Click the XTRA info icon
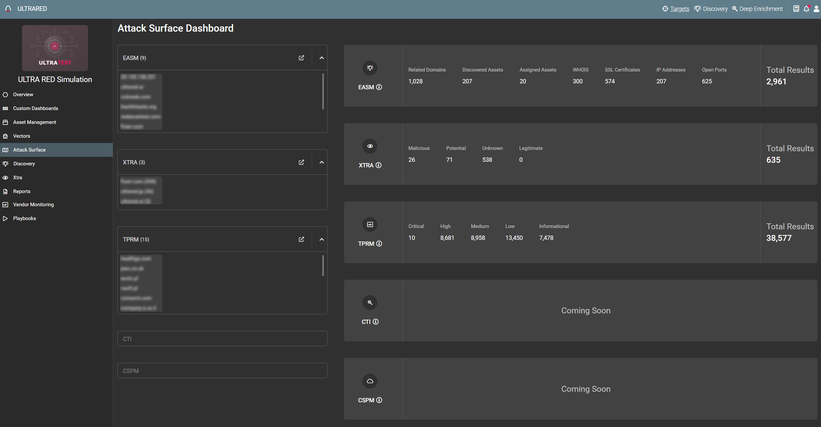Viewport: 821px width, 427px height. (379, 165)
